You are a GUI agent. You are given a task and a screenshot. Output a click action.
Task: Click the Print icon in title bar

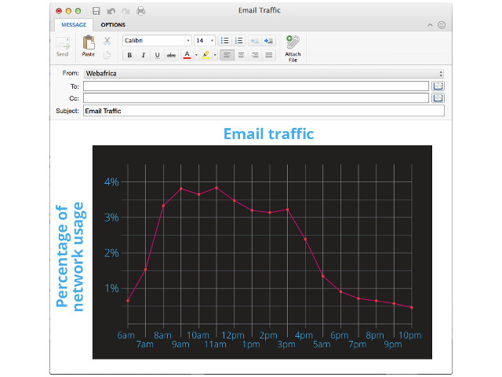[x=140, y=11]
